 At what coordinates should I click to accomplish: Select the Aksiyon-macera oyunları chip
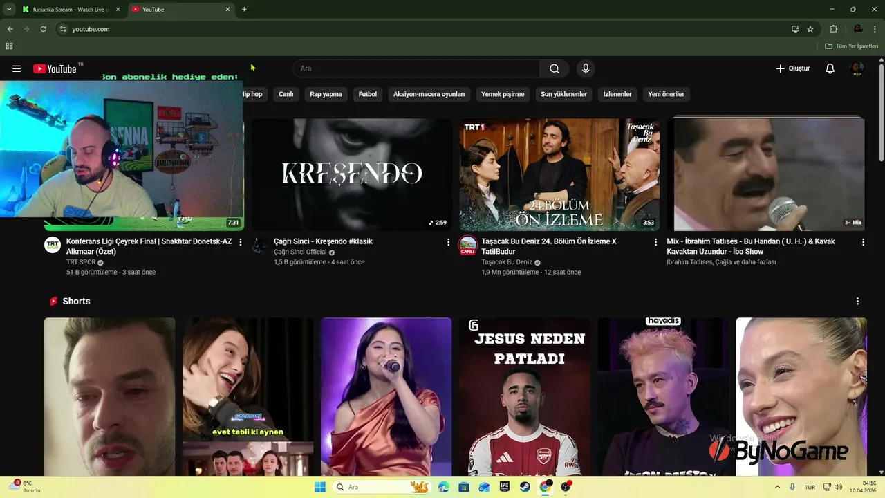coord(429,94)
